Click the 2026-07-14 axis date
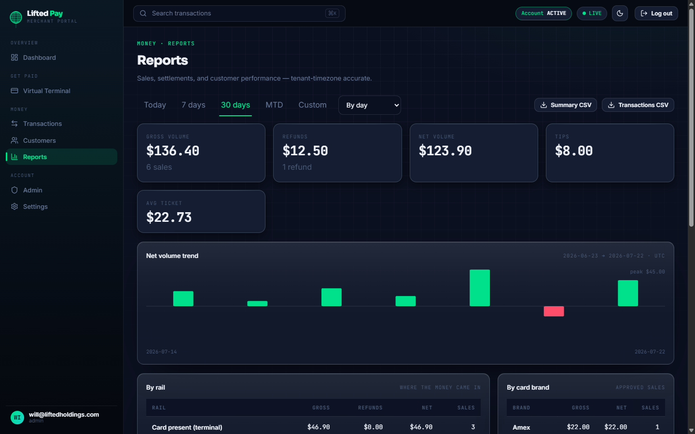 (162, 352)
